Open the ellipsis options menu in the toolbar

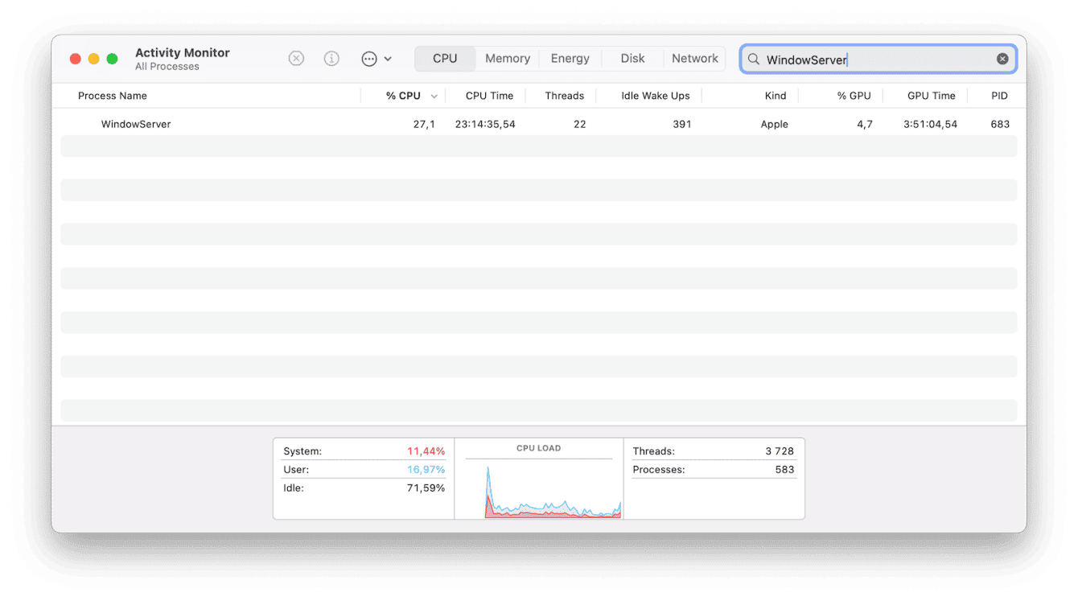(368, 58)
